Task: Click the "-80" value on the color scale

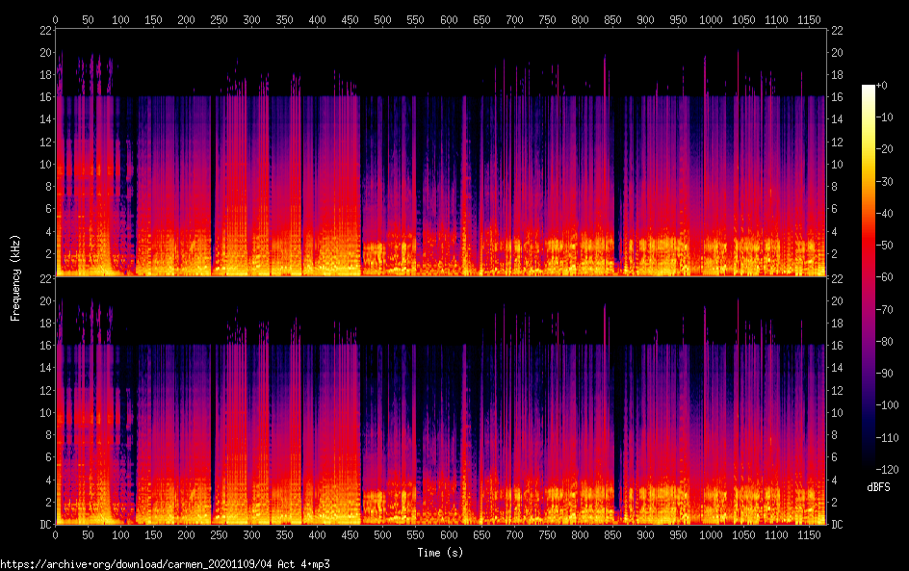Action: [885, 342]
